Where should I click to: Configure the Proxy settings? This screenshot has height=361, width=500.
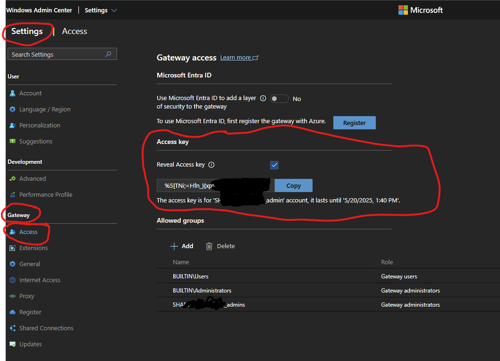27,295
